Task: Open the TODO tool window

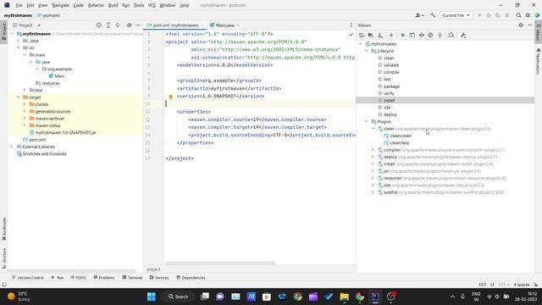Action: 78,277
